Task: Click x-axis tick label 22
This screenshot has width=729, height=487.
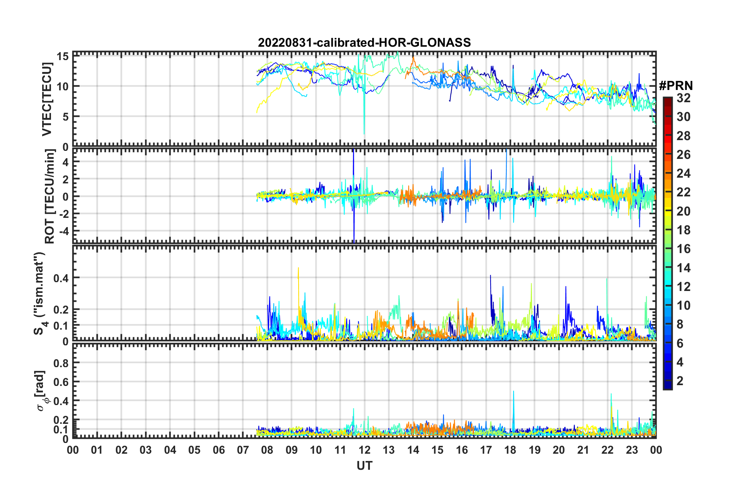Action: (x=607, y=450)
